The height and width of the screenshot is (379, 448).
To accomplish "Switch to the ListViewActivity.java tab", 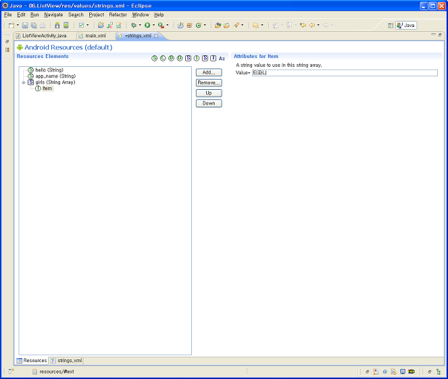I will coord(45,36).
